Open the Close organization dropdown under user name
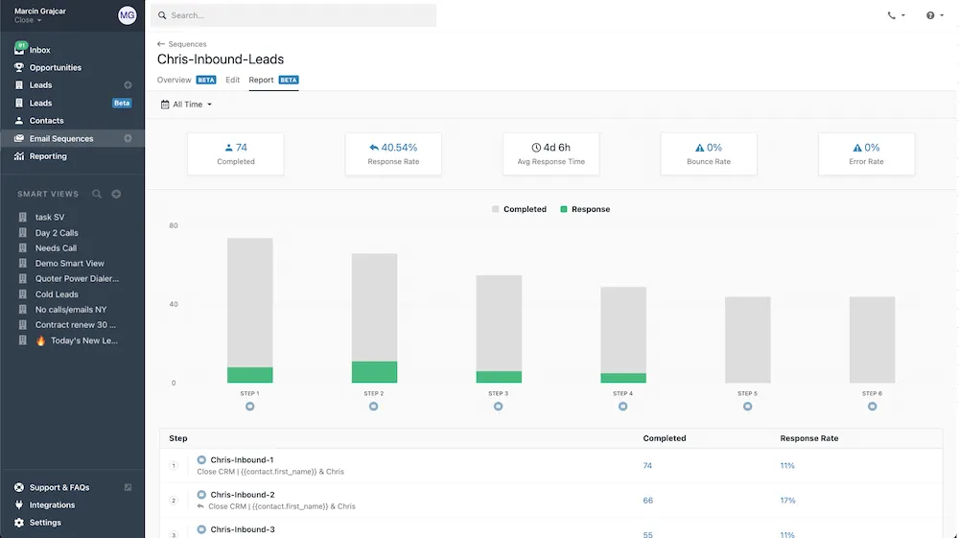Viewport: 959px width, 538px height. (x=28, y=20)
